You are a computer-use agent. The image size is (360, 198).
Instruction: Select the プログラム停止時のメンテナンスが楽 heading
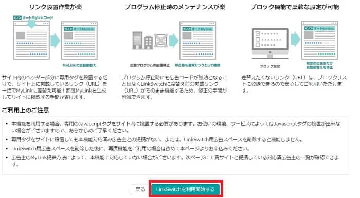pos(175,7)
